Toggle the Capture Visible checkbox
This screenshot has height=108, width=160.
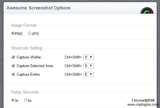click(13, 57)
